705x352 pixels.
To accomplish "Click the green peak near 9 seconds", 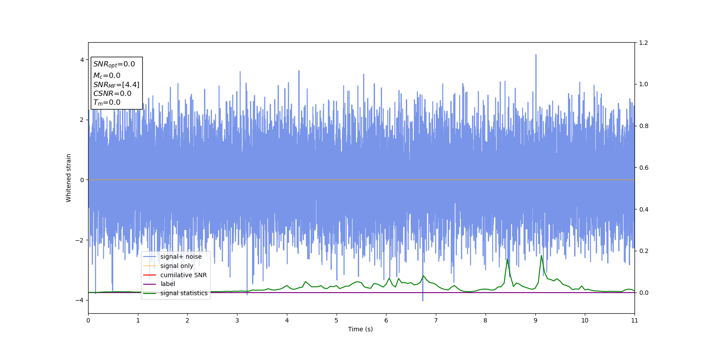I will point(542,256).
